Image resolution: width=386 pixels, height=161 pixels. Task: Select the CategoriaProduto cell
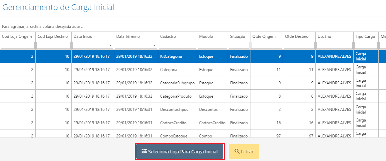(178, 96)
